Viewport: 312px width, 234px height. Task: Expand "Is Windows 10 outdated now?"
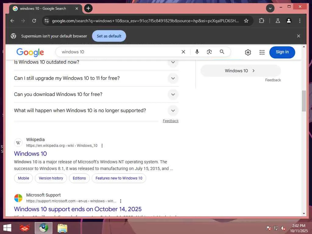tap(173, 62)
